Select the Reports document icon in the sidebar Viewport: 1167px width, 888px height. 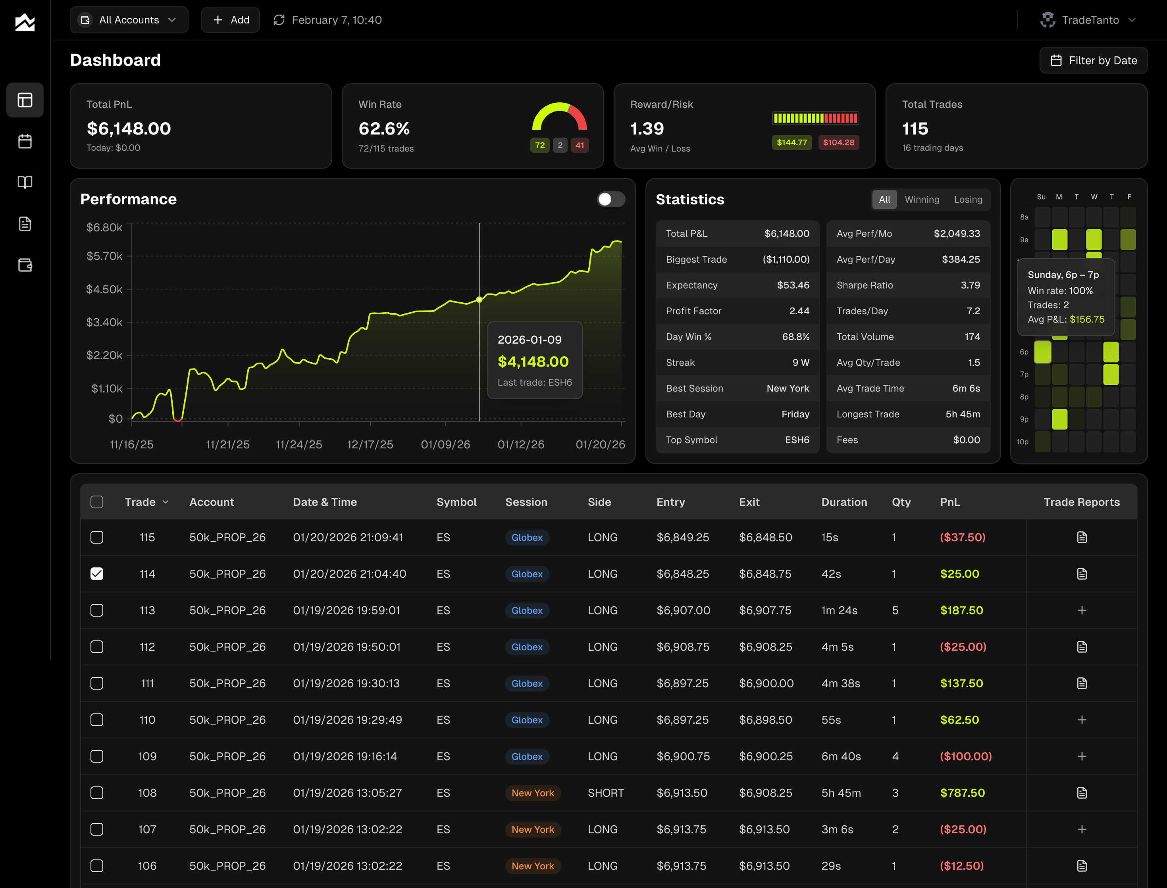point(25,223)
